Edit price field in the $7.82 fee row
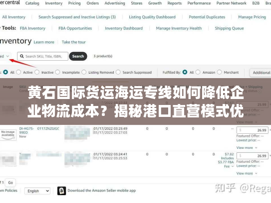 pos(252,156)
